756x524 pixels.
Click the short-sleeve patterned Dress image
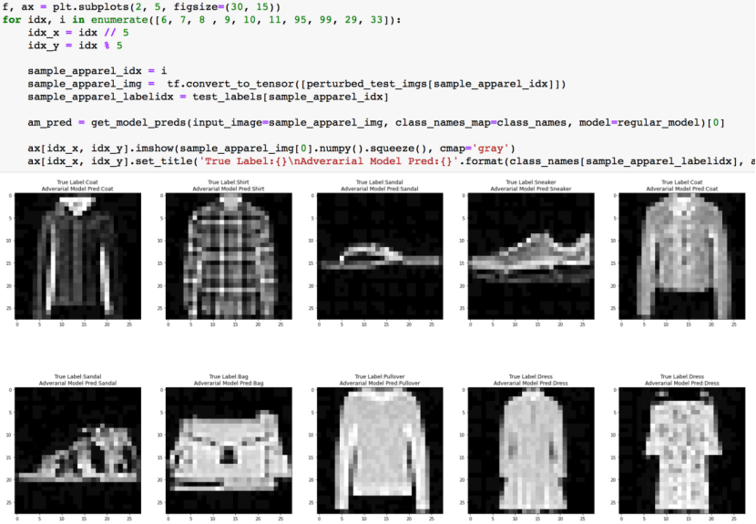point(681,450)
